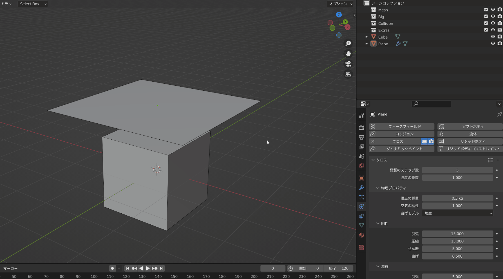Open the Output properties tab
Screen dimensions: 503x279
(361, 137)
